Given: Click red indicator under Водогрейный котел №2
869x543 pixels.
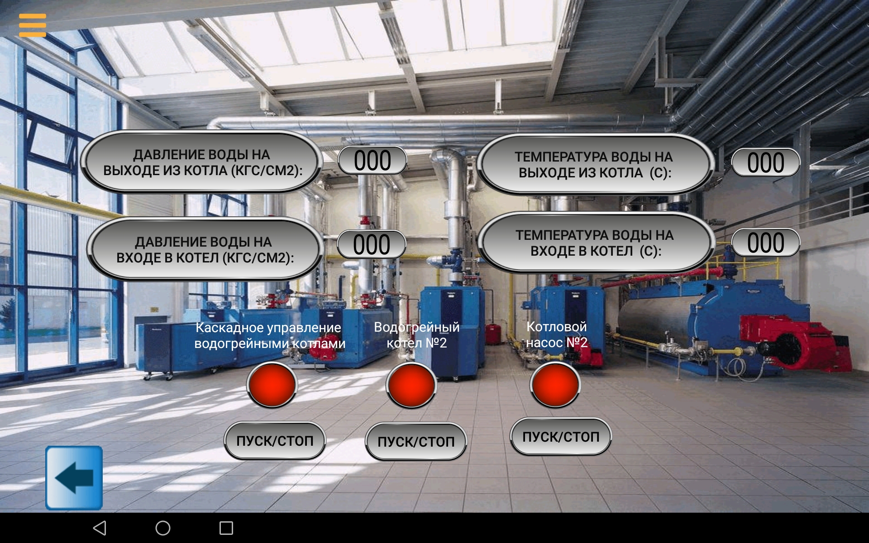Looking at the screenshot, I should pyautogui.click(x=411, y=385).
